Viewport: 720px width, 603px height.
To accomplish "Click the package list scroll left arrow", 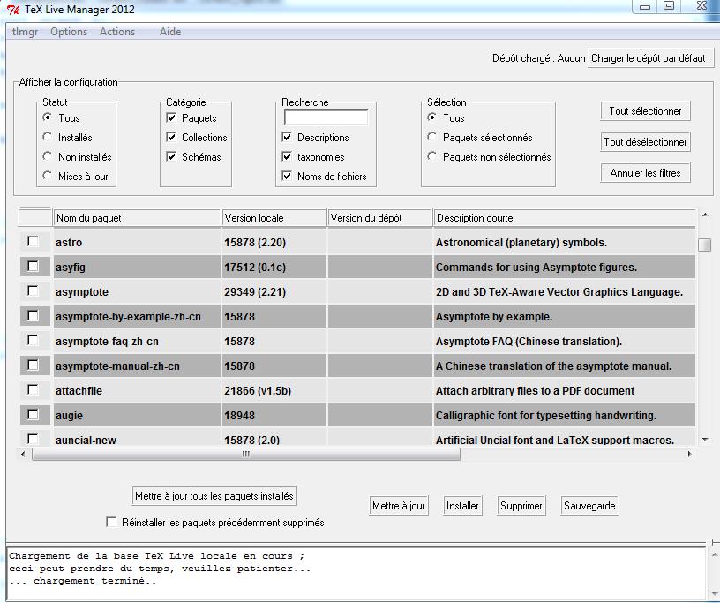I will [24, 454].
